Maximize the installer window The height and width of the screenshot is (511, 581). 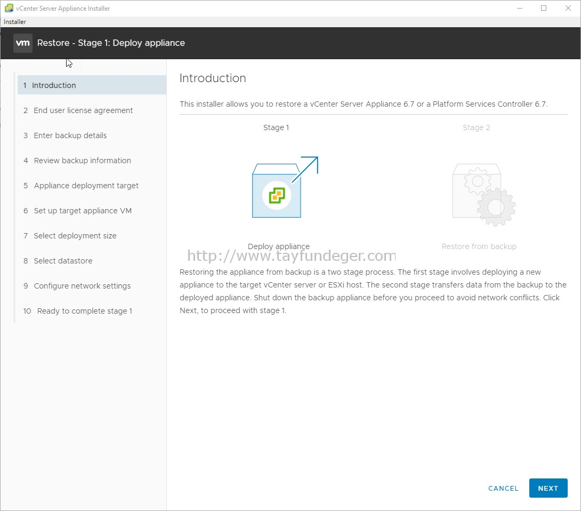coord(544,8)
